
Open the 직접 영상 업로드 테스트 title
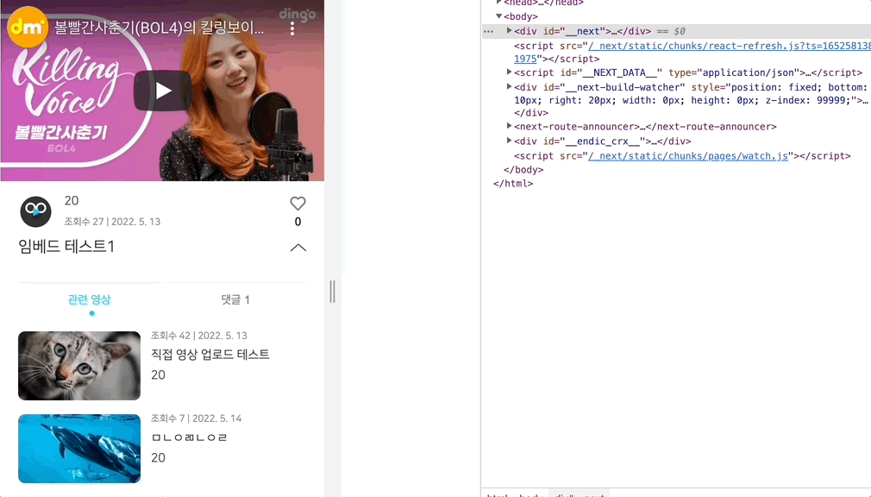pos(210,355)
